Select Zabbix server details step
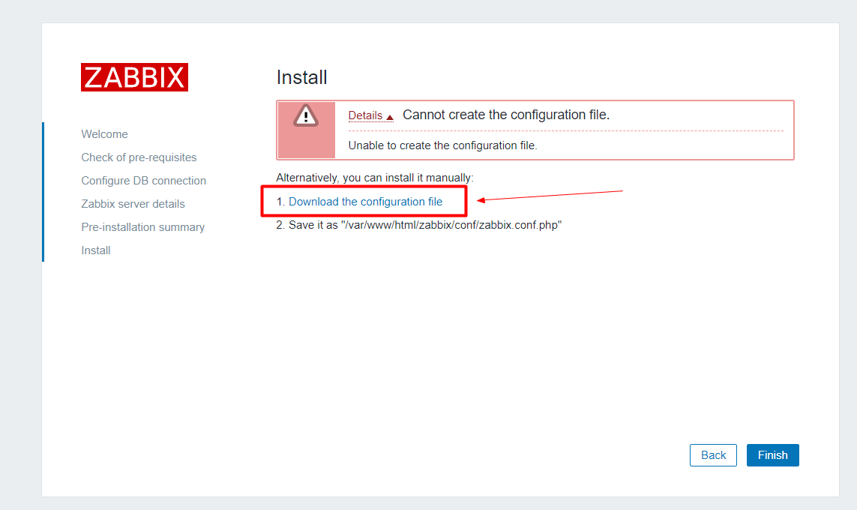 point(133,204)
